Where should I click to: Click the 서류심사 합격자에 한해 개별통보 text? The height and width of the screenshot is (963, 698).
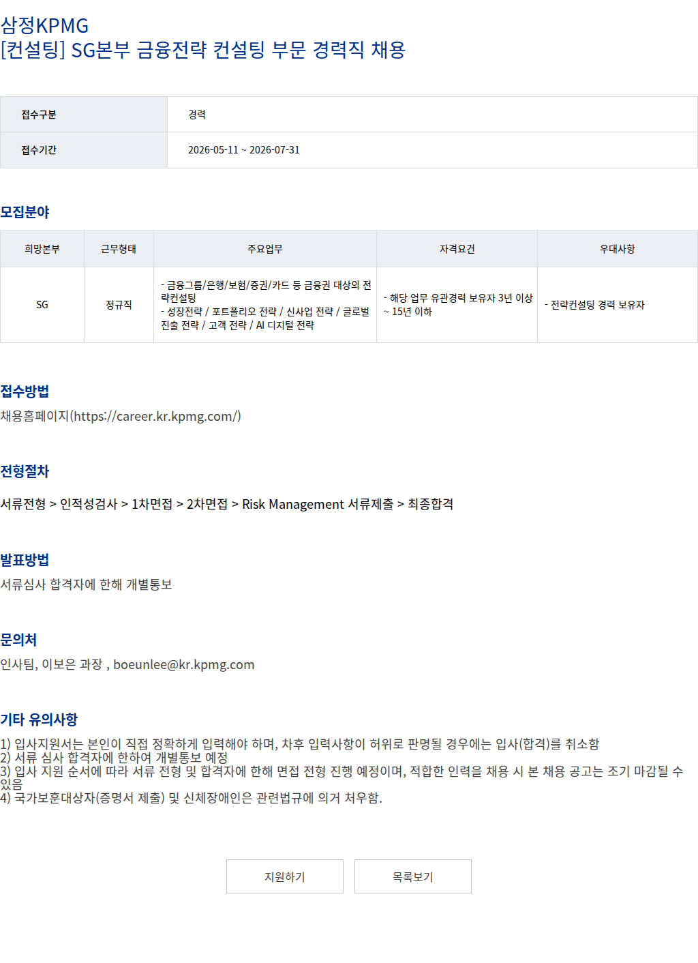pos(87,584)
